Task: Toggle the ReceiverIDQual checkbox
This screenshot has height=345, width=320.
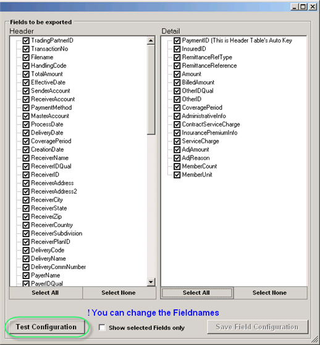Action: [26, 167]
